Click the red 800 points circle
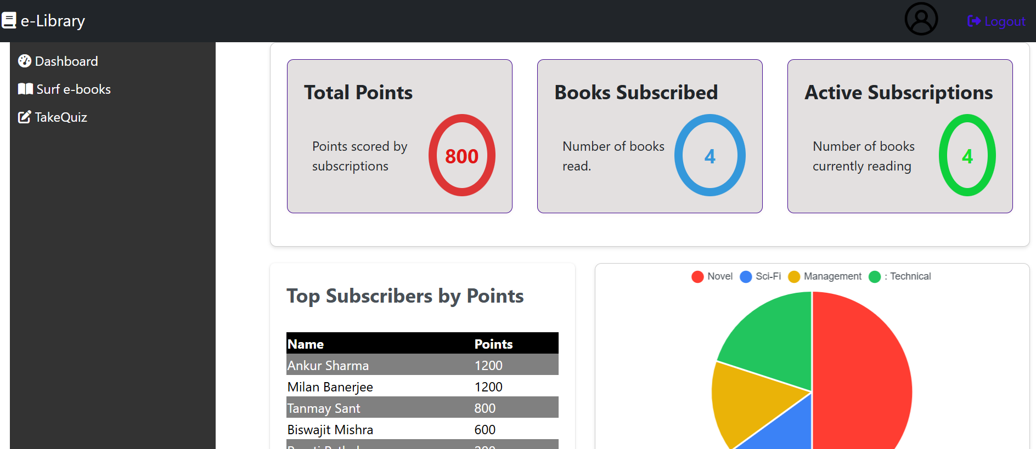Viewport: 1036px width, 449px height. click(461, 156)
